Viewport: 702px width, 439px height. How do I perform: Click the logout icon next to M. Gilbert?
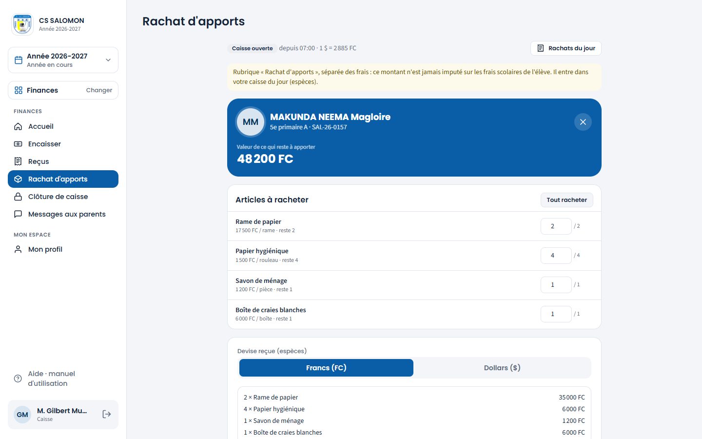point(107,414)
